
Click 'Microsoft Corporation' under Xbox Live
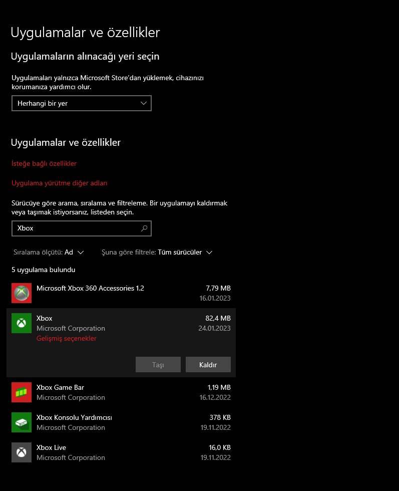point(71,457)
